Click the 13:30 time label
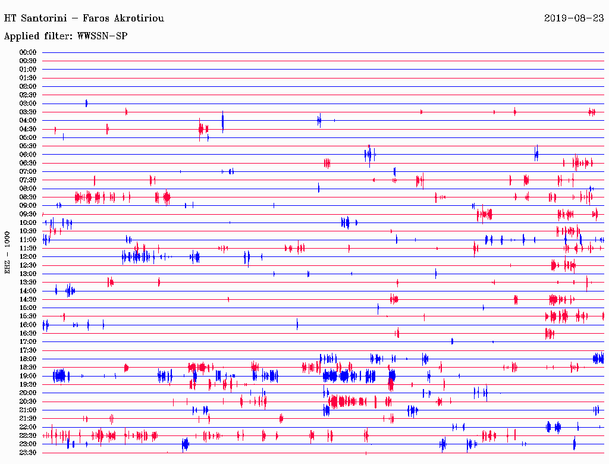The image size is (609, 464). coord(28,283)
